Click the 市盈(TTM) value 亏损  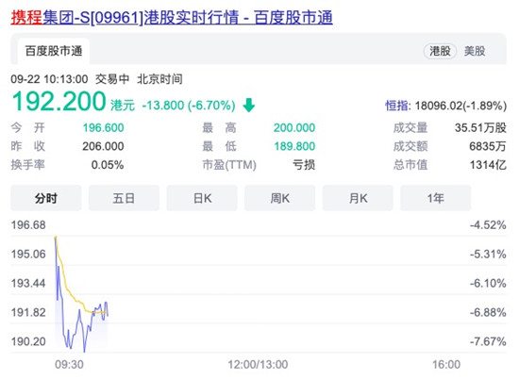pyautogui.click(x=304, y=165)
